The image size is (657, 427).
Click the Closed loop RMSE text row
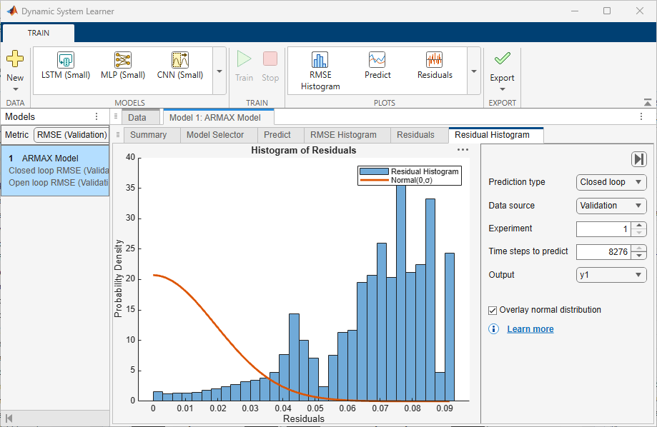[x=59, y=171]
